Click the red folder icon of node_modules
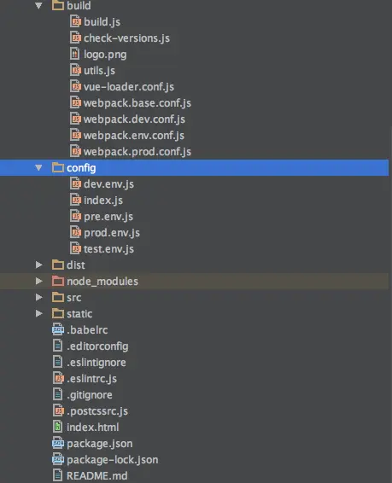392x483 pixels. 58,281
